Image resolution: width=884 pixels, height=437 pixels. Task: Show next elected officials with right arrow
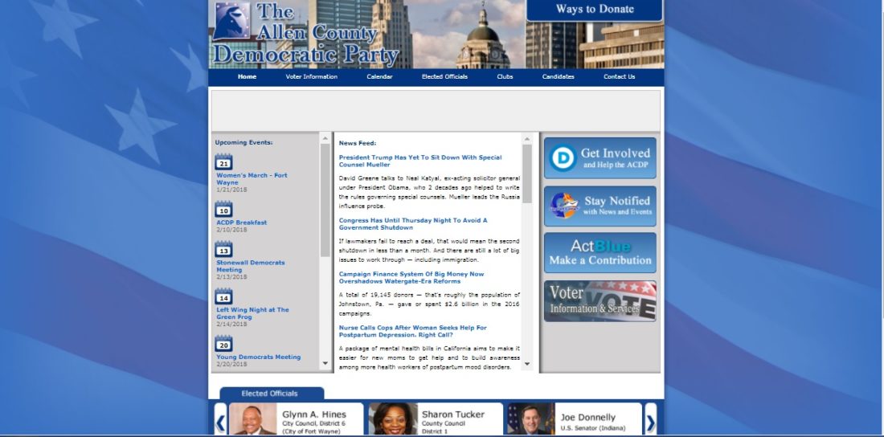coord(651,421)
